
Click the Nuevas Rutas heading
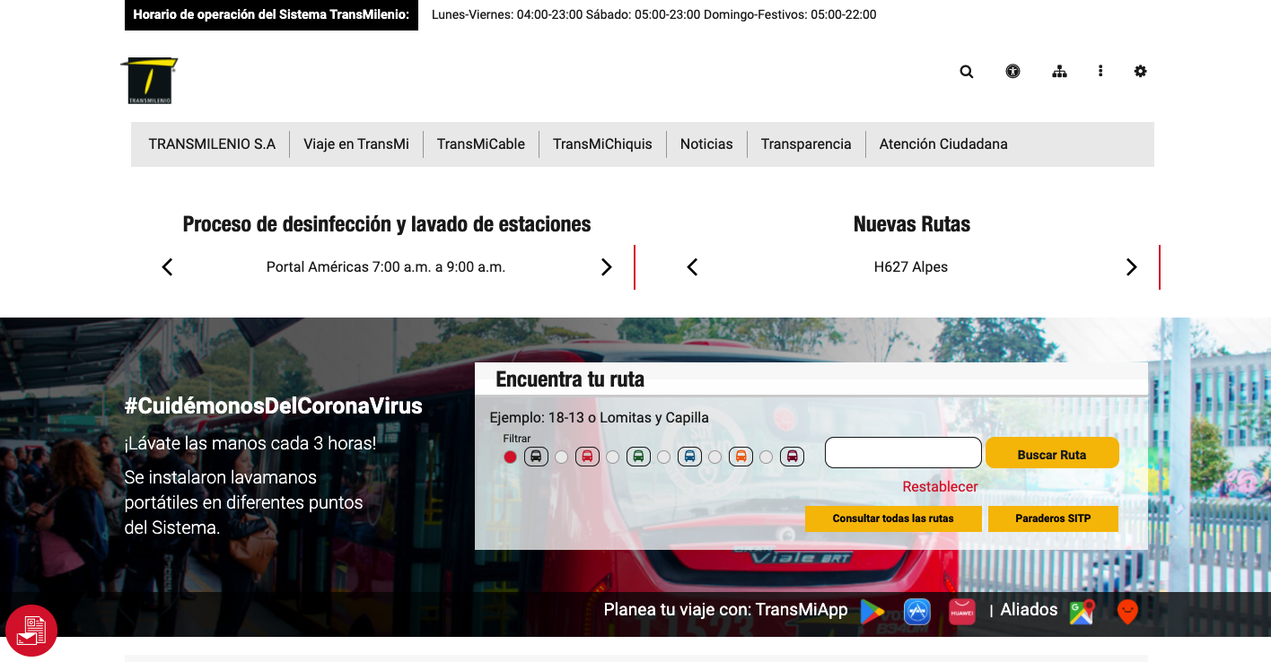point(912,224)
